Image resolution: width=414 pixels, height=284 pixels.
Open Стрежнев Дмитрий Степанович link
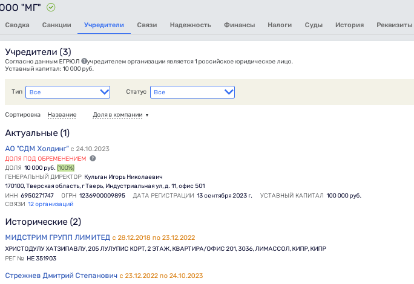coord(61,276)
